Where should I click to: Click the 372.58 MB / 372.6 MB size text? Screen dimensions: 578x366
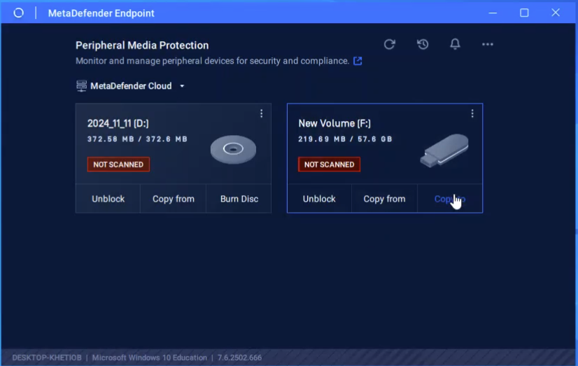click(137, 139)
